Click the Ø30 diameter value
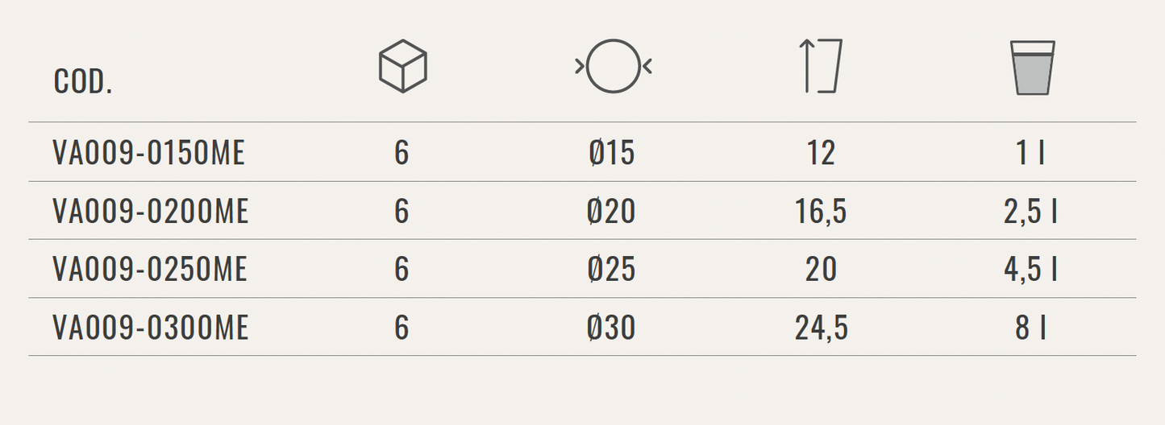This screenshot has width=1165, height=425. pyautogui.click(x=612, y=328)
